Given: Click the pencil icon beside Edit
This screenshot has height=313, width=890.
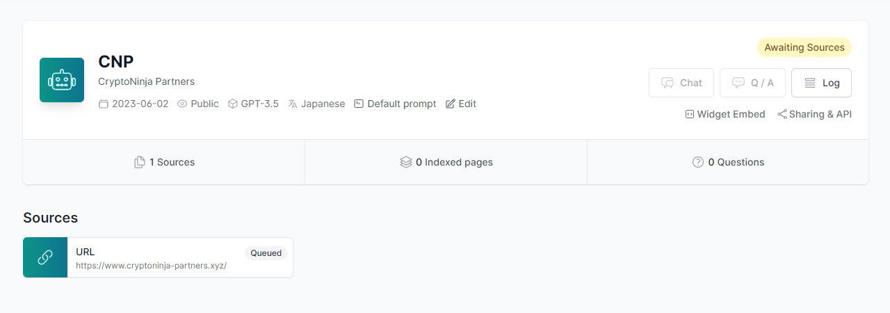Looking at the screenshot, I should click(451, 104).
